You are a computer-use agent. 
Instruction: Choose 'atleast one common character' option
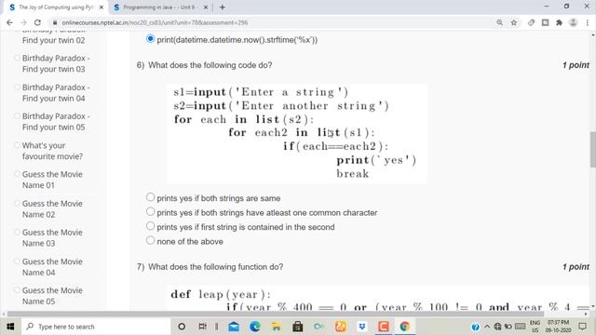point(150,211)
